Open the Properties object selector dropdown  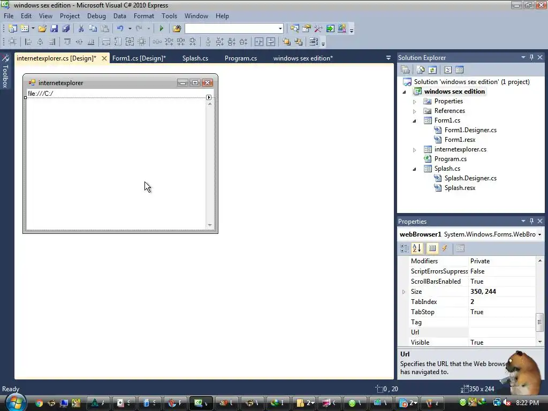(x=539, y=234)
